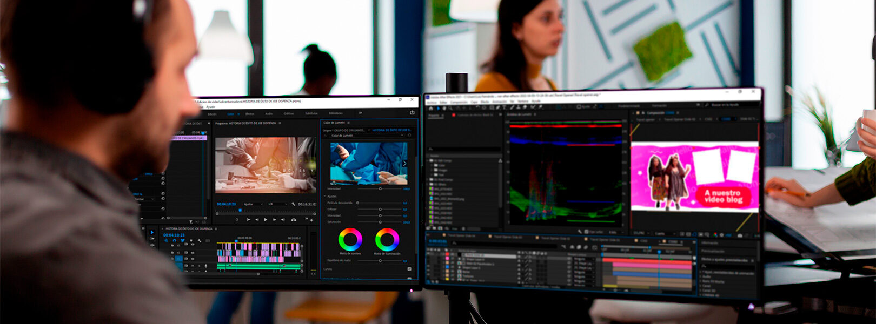Open the 1/4 playback resolution dropdown
The height and width of the screenshot is (324, 876).
[277, 204]
